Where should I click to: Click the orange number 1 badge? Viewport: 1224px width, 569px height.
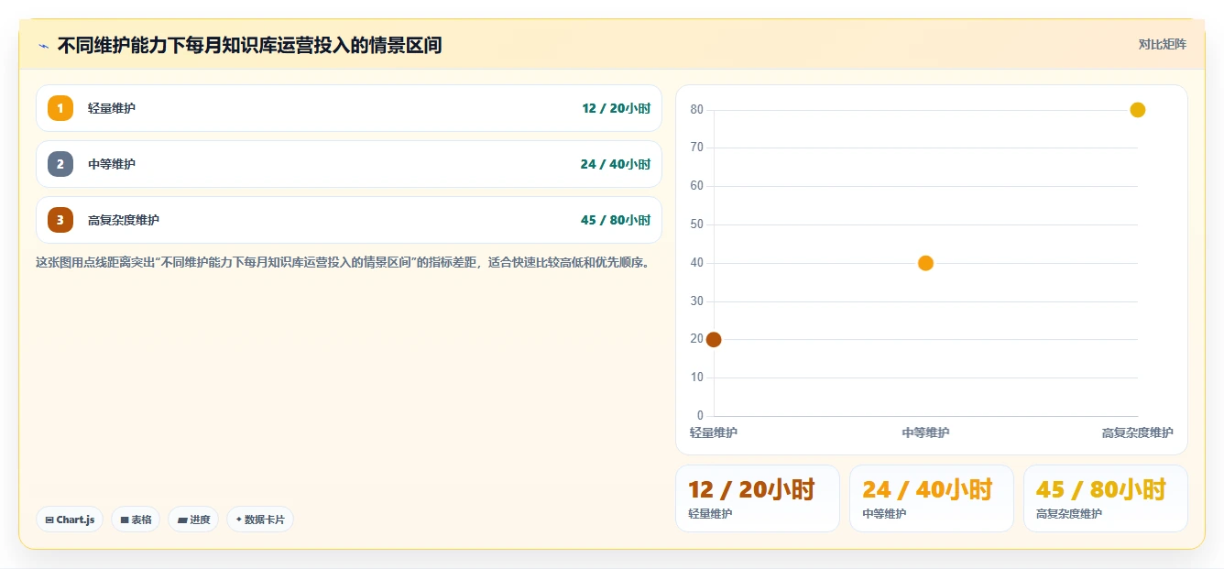pyautogui.click(x=60, y=108)
